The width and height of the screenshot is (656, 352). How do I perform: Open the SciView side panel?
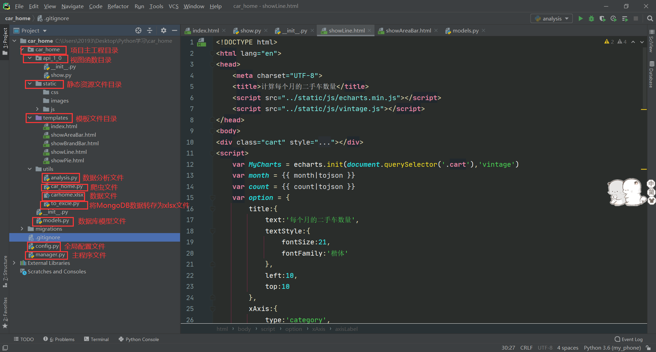point(652,41)
